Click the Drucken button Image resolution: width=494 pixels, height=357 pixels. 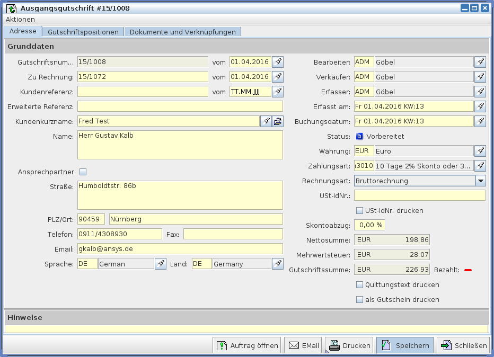tap(349, 345)
